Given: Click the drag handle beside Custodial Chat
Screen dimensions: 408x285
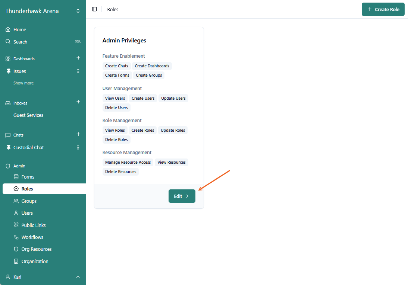Looking at the screenshot, I should tap(78, 148).
